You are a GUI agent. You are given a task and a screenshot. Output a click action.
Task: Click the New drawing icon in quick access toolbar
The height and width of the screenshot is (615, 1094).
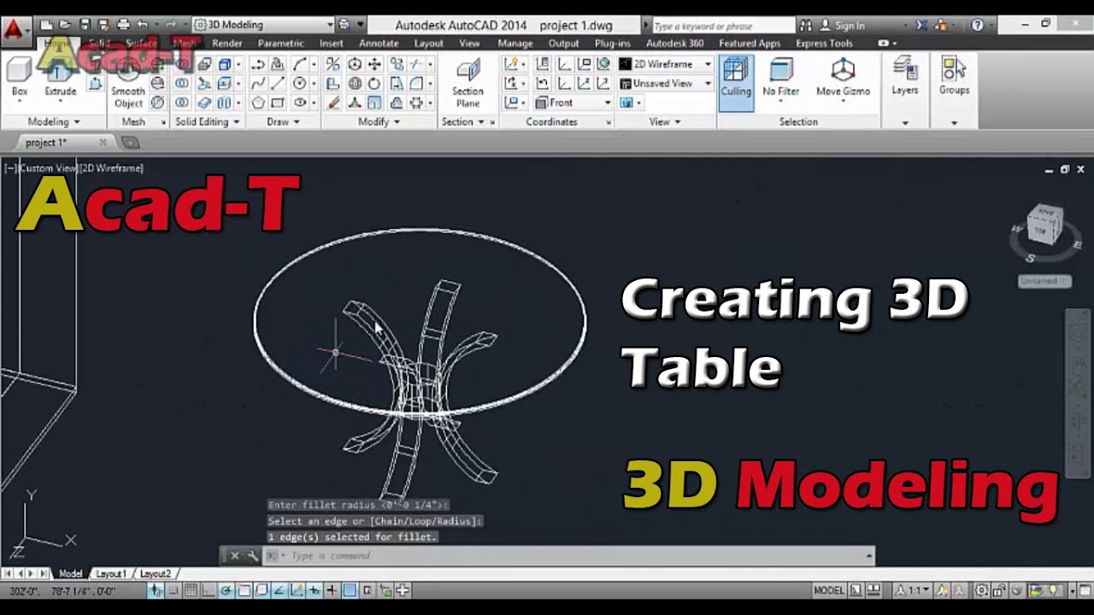point(47,25)
